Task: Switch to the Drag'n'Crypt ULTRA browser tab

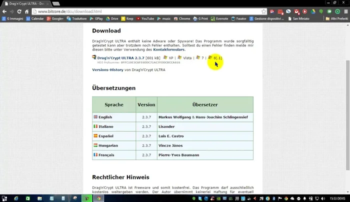Action: (x=25, y=4)
